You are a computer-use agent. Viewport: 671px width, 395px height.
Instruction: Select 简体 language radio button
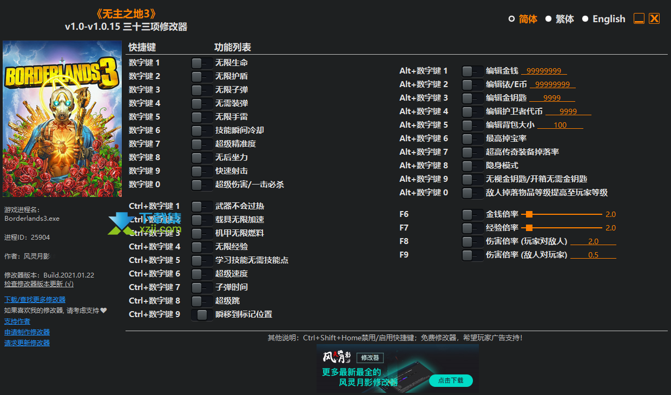click(511, 19)
